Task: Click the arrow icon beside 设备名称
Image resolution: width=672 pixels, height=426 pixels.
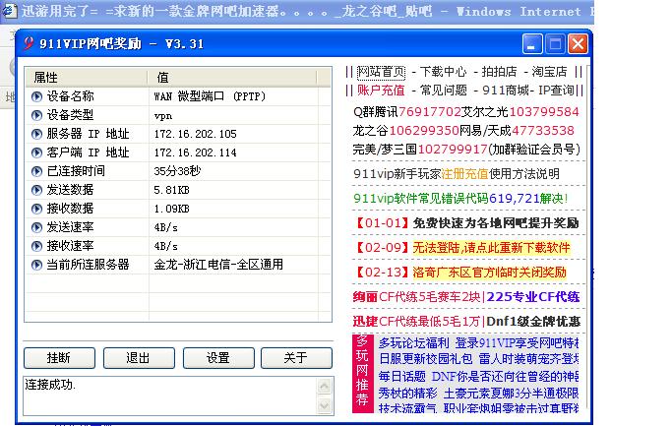Action: click(x=36, y=96)
